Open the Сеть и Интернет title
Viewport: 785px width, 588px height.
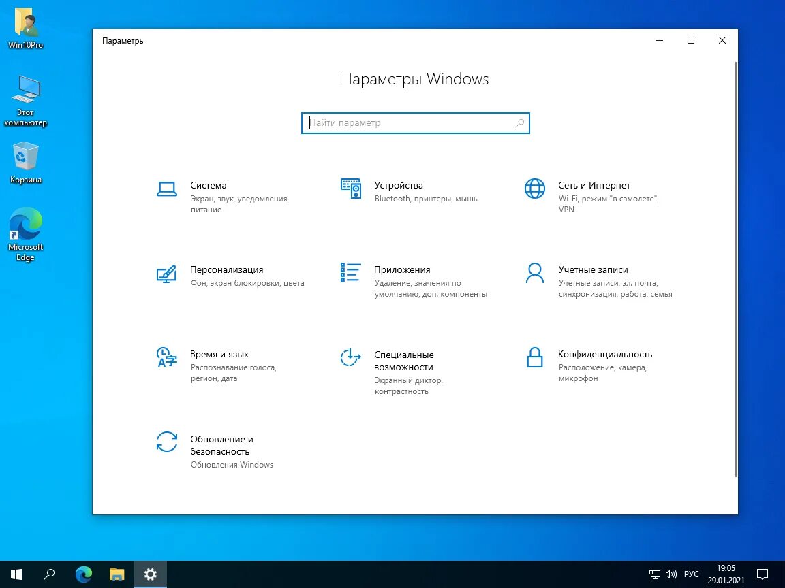pos(594,185)
